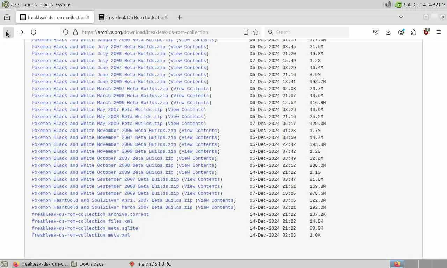Open the desktop environment logo in top panel

tap(5, 5)
